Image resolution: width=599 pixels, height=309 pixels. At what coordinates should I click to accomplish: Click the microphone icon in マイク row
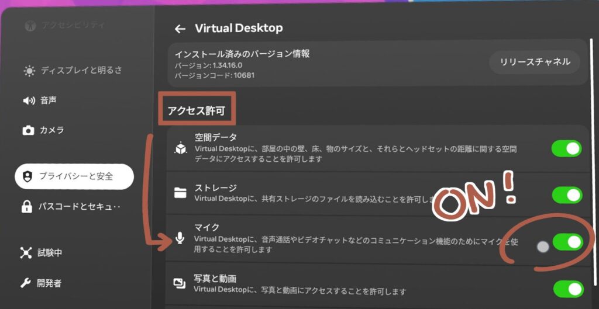[180, 239]
